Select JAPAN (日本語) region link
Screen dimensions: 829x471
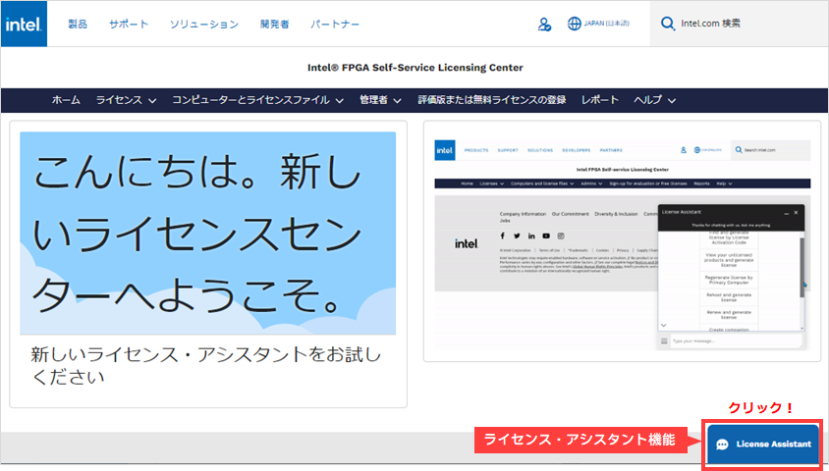pos(606,24)
